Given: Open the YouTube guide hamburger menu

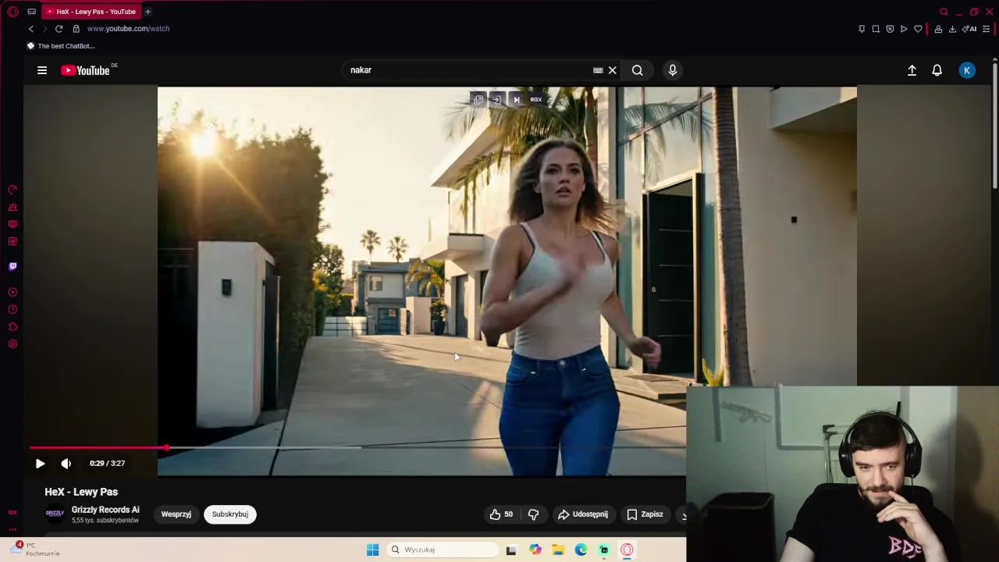Looking at the screenshot, I should [42, 70].
